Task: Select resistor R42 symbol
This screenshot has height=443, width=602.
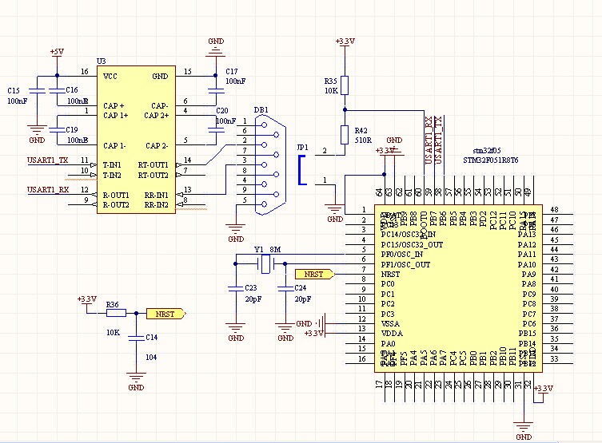Action: 345,135
